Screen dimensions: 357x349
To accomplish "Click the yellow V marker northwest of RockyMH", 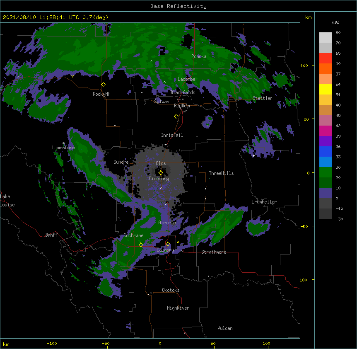I will [72, 76].
